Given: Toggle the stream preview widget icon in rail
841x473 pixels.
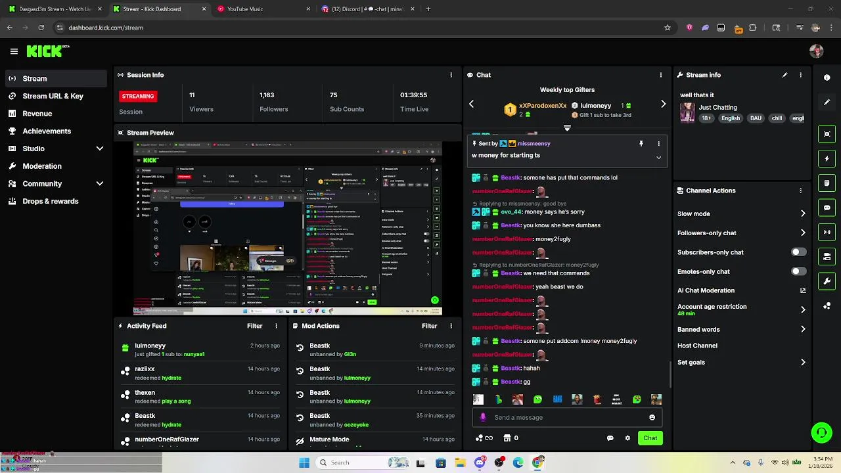Looking at the screenshot, I should coord(827,134).
